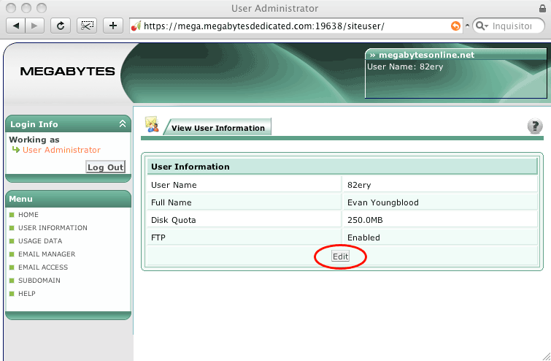This screenshot has width=551, height=361.
Task: Click the 'Full Name' row label
Action: coord(171,202)
